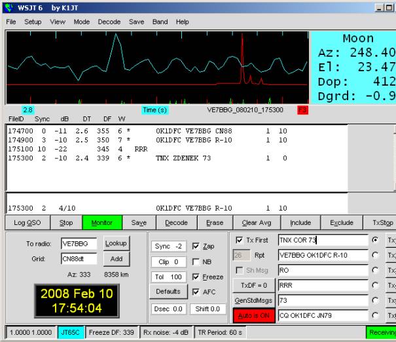This screenshot has width=396, height=342.
Task: Click the Erase button
Action: [215, 222]
